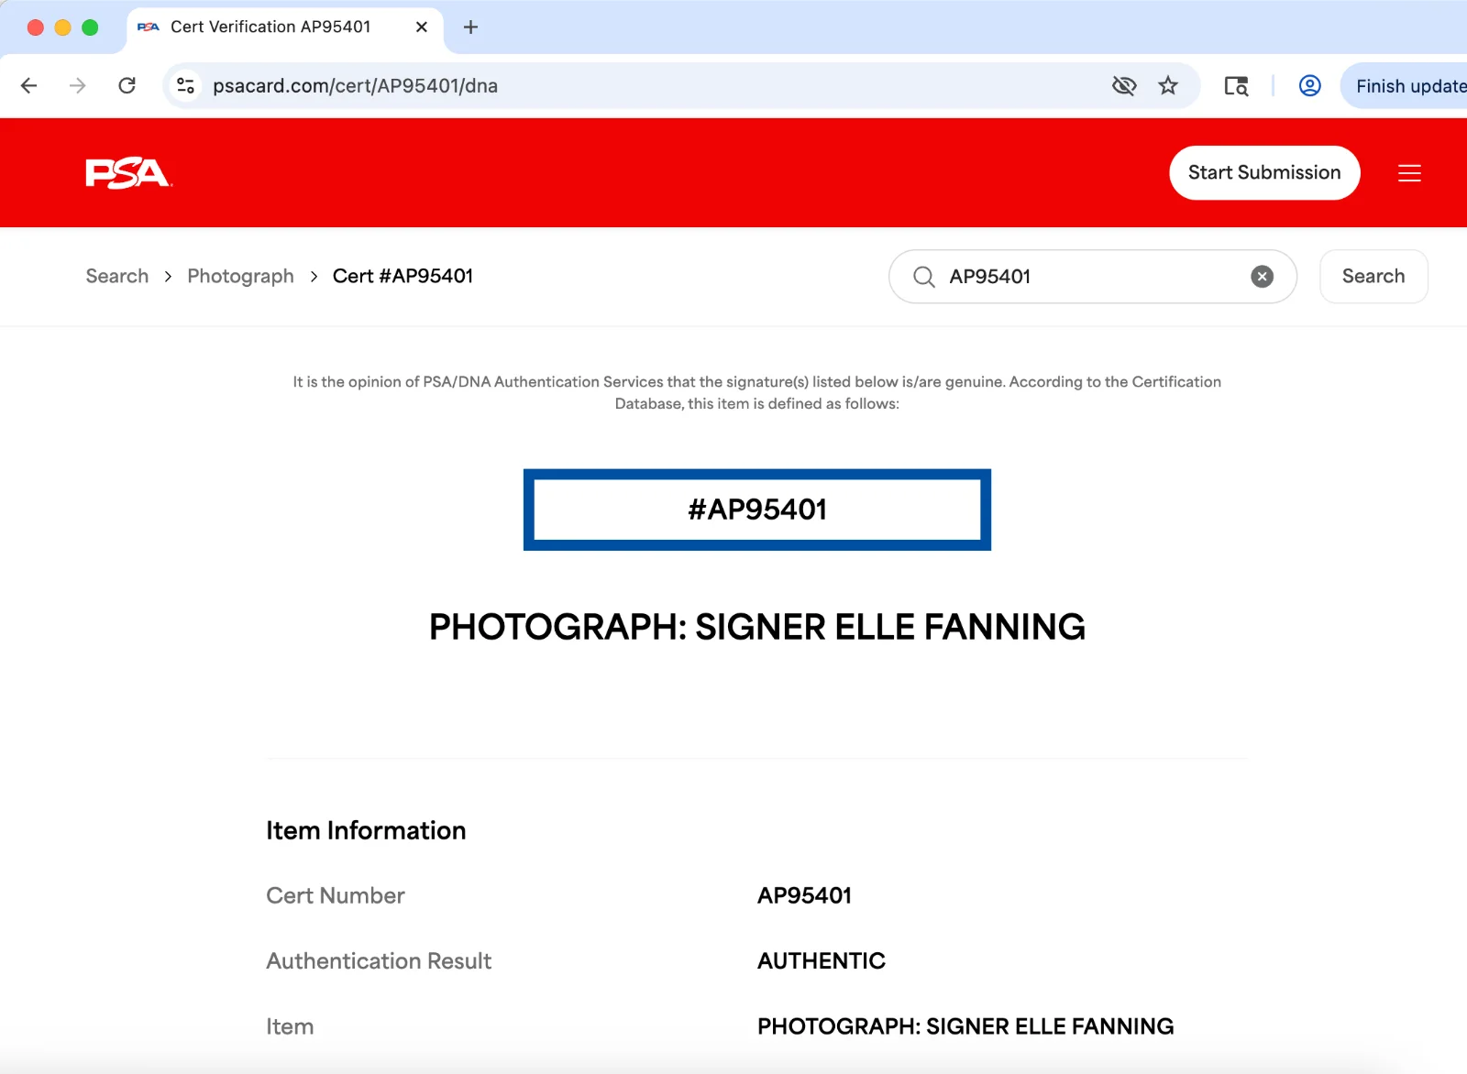The height and width of the screenshot is (1074, 1467).
Task: Open the browser profile icon
Action: [x=1310, y=85]
